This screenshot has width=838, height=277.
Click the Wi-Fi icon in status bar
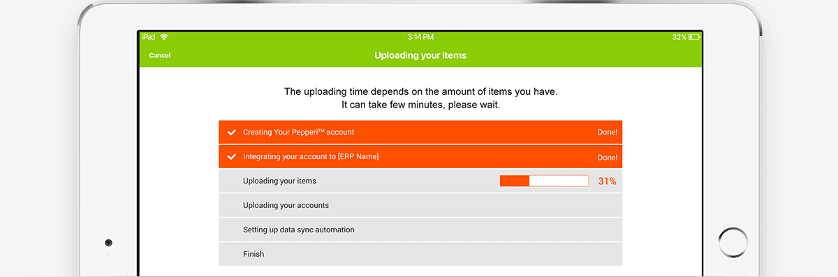[x=164, y=36]
